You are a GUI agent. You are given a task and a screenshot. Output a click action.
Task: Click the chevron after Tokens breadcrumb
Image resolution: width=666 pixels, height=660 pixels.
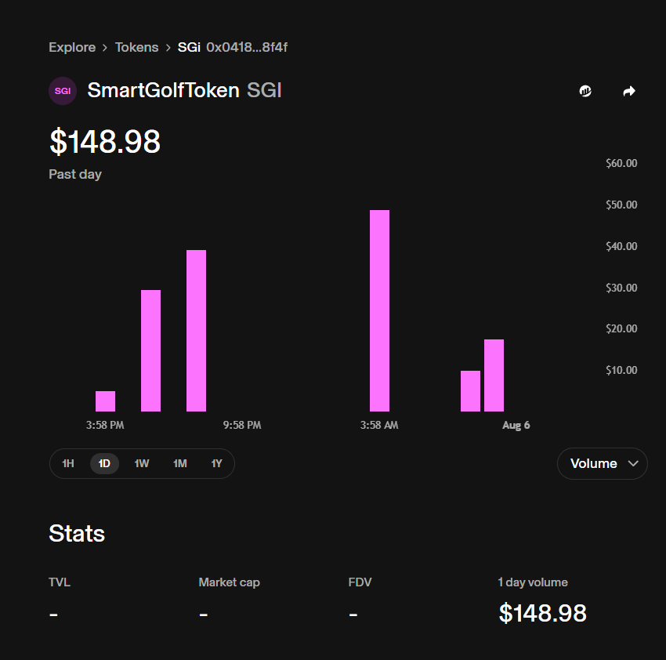[x=168, y=48]
